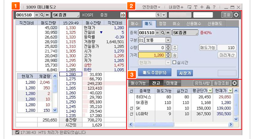Open SK증권 stock name dropdown in quote panel
This screenshot has width=254, height=139.
(78, 16)
